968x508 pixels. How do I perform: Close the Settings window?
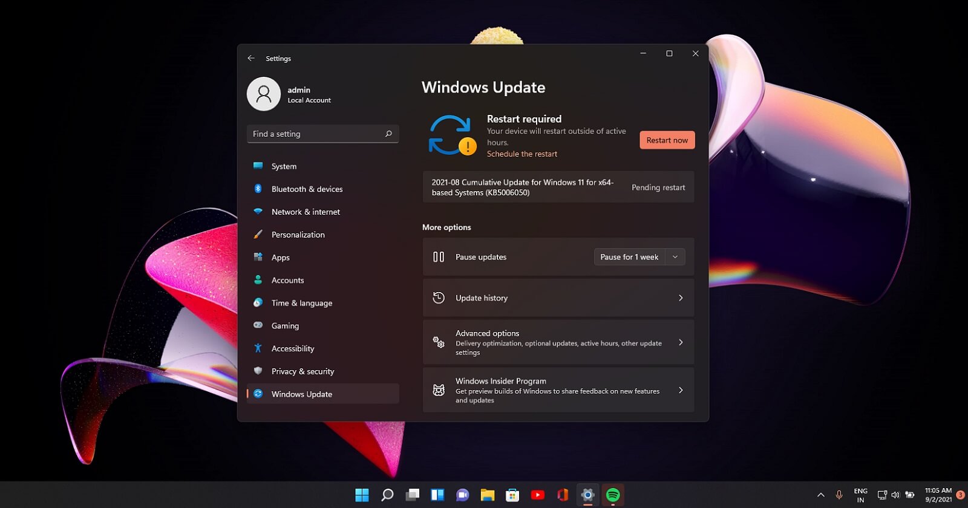click(696, 54)
